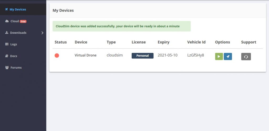Select the Virtual Drone device name
Viewport: 269px width, 131px height.
click(x=85, y=55)
